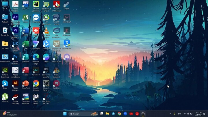Image resolution: width=208 pixels, height=117 pixels.
Task: Expand the hidden system tray icons chevron
Action: pyautogui.click(x=170, y=114)
